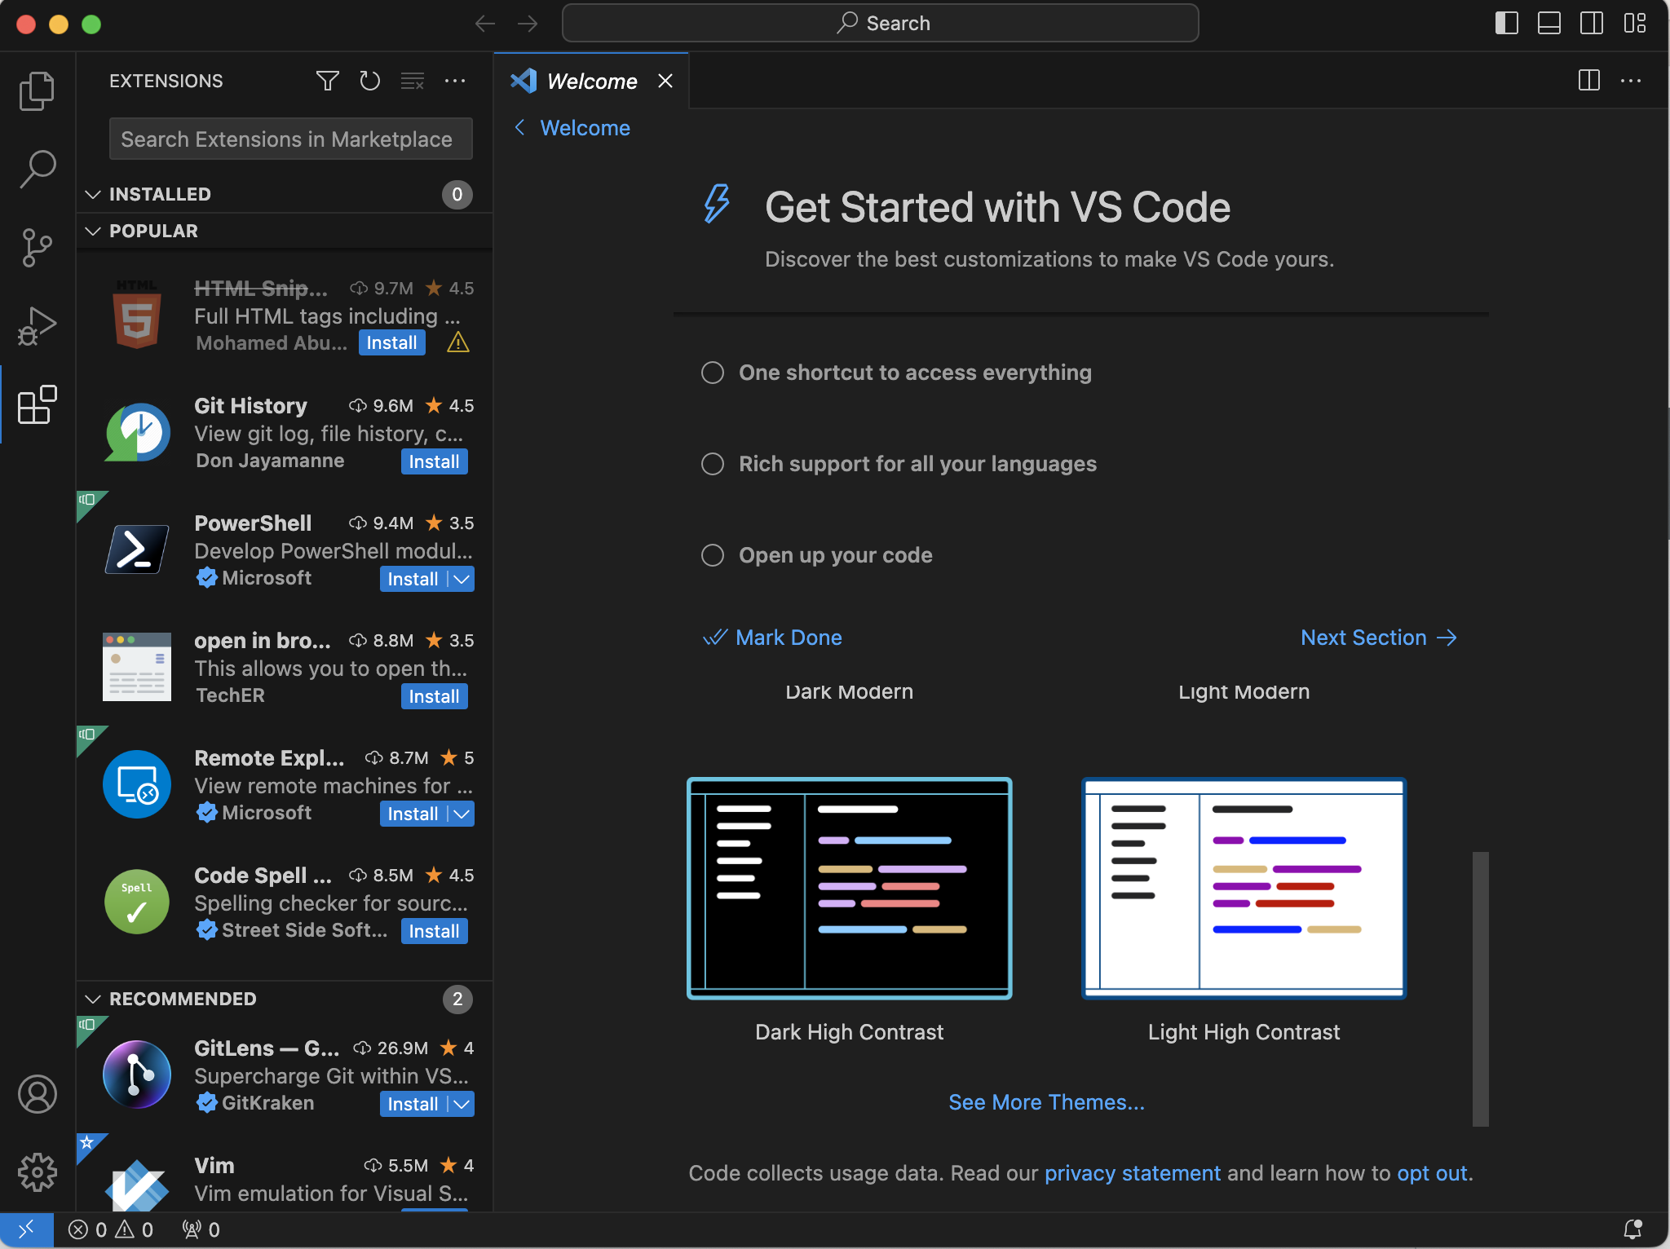Focus Search Extensions in Marketplace field

pyautogui.click(x=291, y=139)
